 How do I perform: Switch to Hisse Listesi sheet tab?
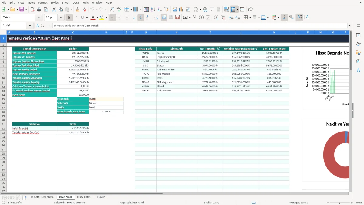click(84, 197)
